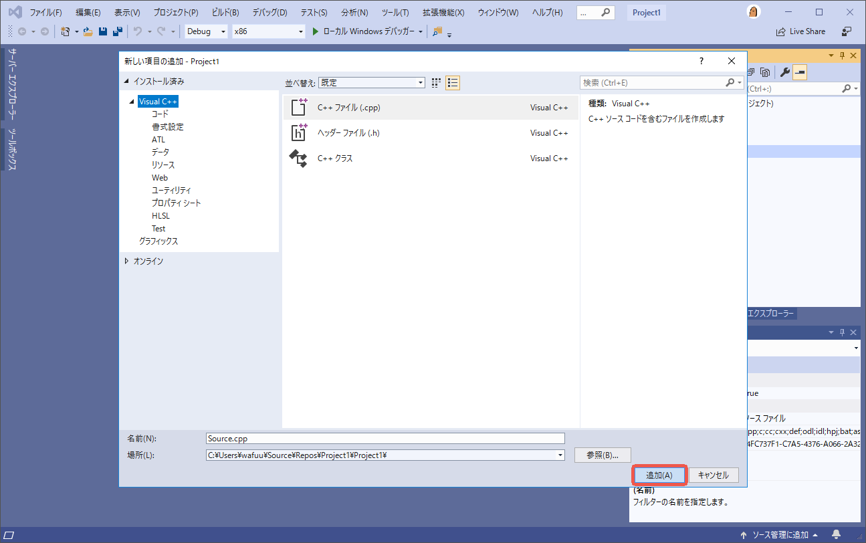Screen dimensions: 866x543
Task: Open the ツールボックス side tab
Action: (x=12, y=150)
